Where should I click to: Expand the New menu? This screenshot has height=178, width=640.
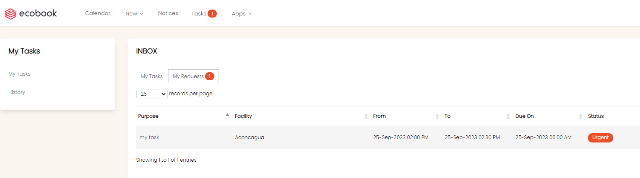134,14
